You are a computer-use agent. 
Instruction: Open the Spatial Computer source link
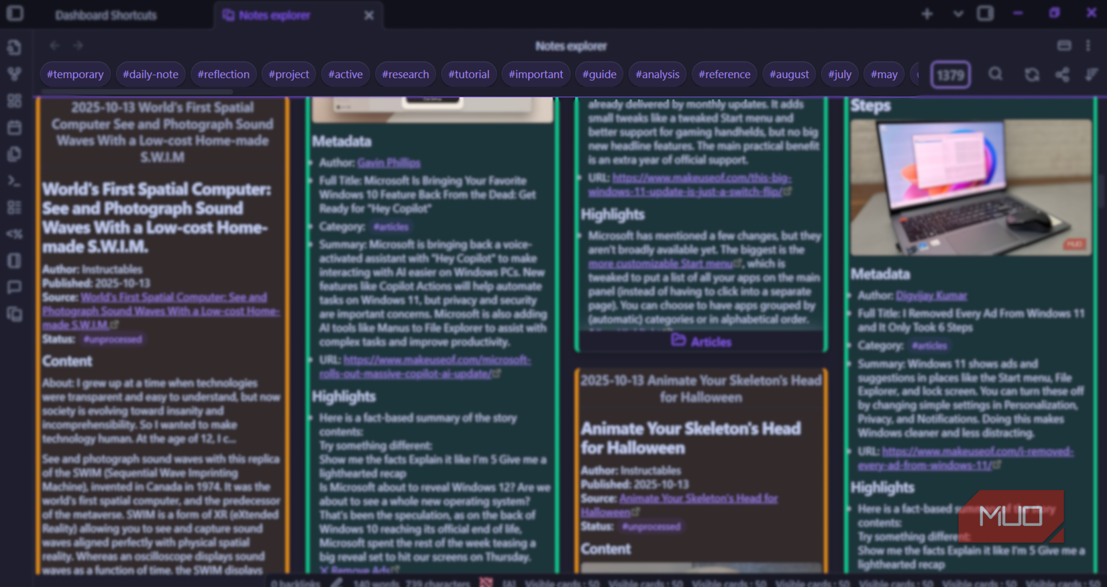[161, 311]
